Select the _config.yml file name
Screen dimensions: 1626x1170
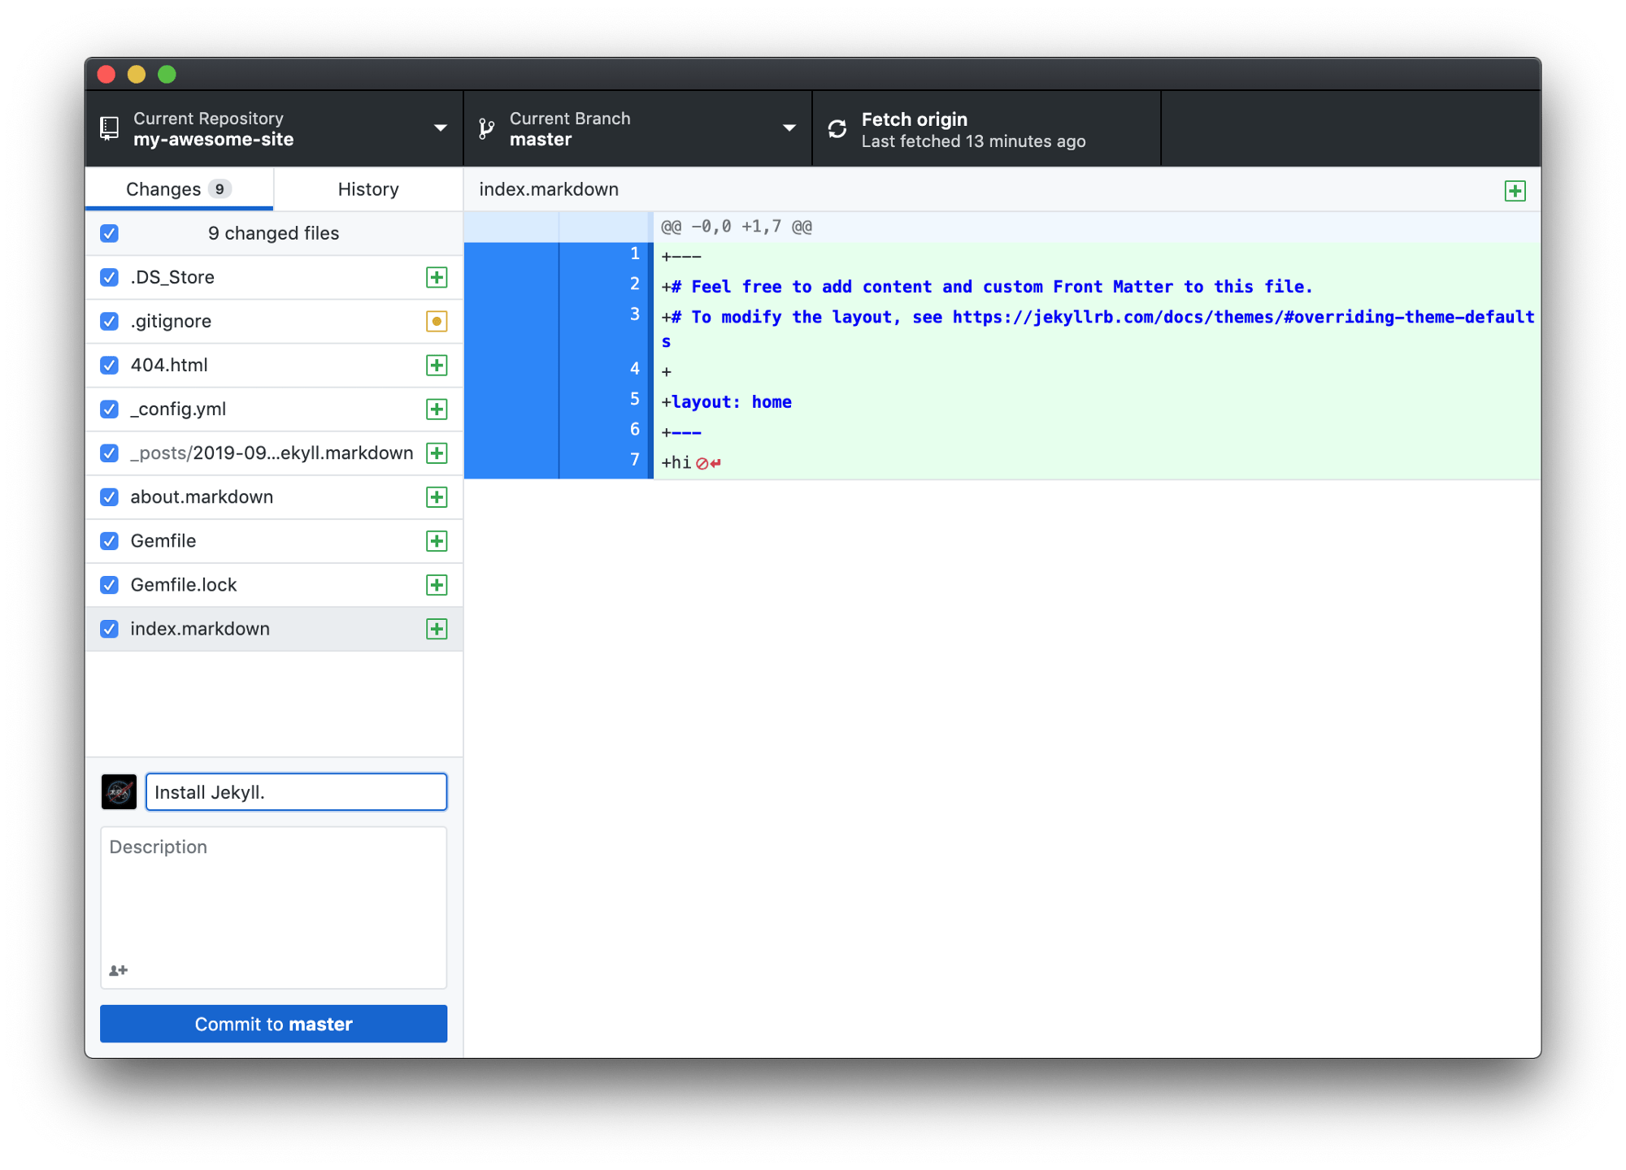178,409
